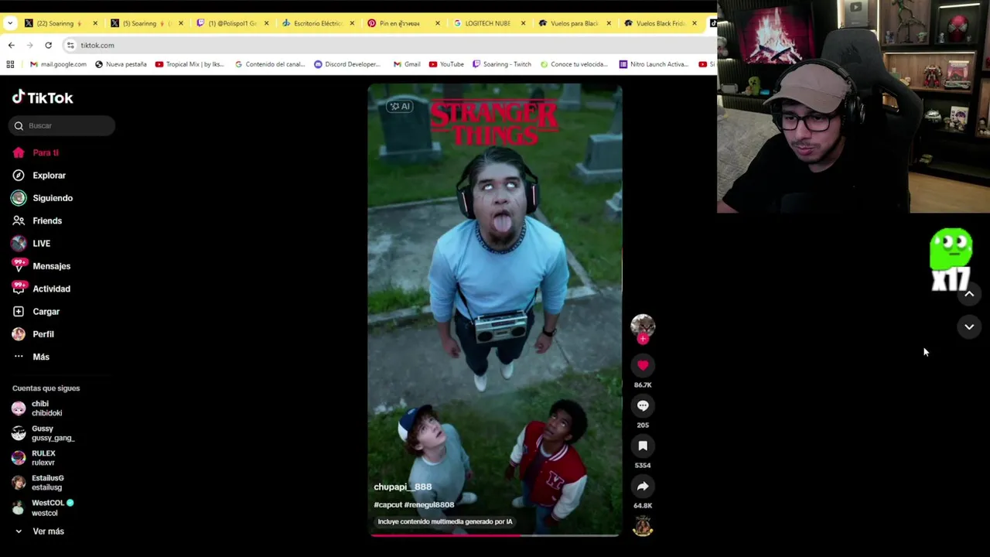This screenshot has height=557, width=990.
Task: Switch to the (22) Soarinng X tab
Action: tap(60, 23)
